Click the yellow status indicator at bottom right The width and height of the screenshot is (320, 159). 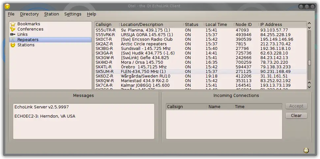306,150
